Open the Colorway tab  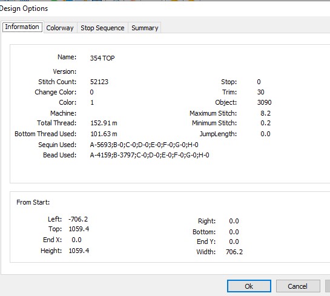tap(60, 28)
